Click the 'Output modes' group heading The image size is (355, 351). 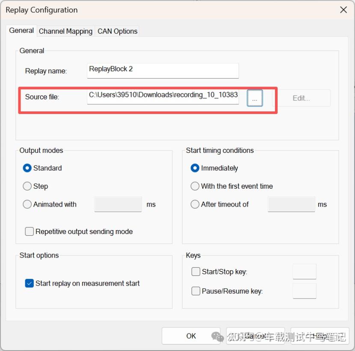41,151
